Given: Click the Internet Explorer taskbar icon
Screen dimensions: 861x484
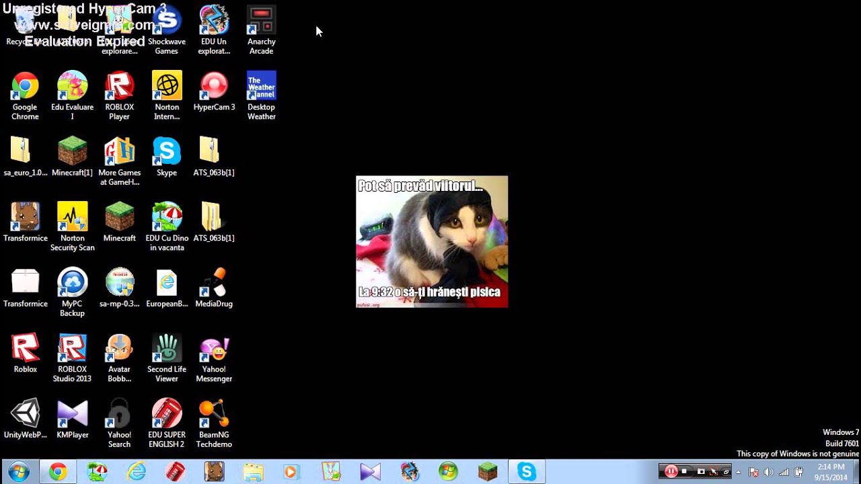Looking at the screenshot, I should pyautogui.click(x=137, y=472).
